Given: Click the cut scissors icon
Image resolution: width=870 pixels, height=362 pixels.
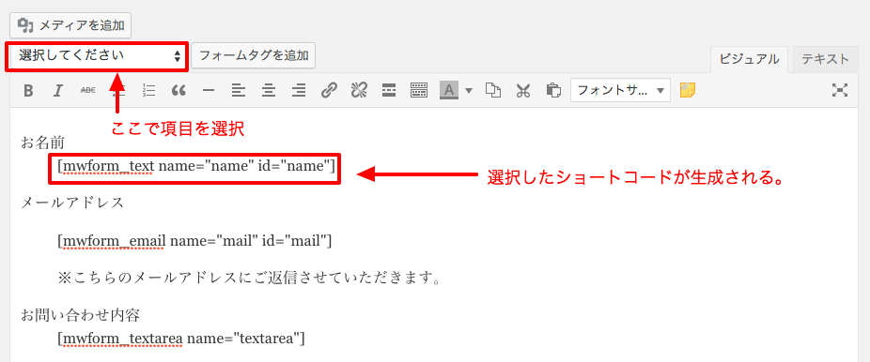Looking at the screenshot, I should pyautogui.click(x=522, y=90).
